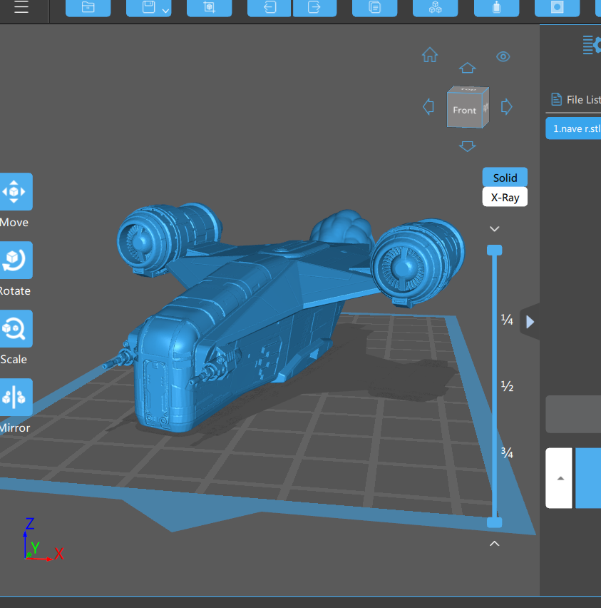Switch to X-Ray render mode
Viewport: 601px width, 608px height.
tap(505, 198)
